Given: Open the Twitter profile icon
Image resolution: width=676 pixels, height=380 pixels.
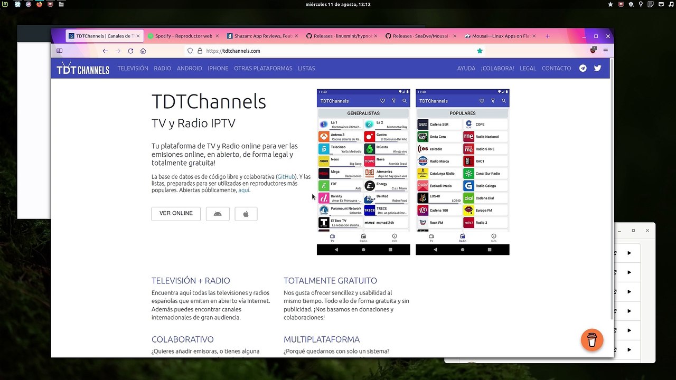Looking at the screenshot, I should click(598, 68).
